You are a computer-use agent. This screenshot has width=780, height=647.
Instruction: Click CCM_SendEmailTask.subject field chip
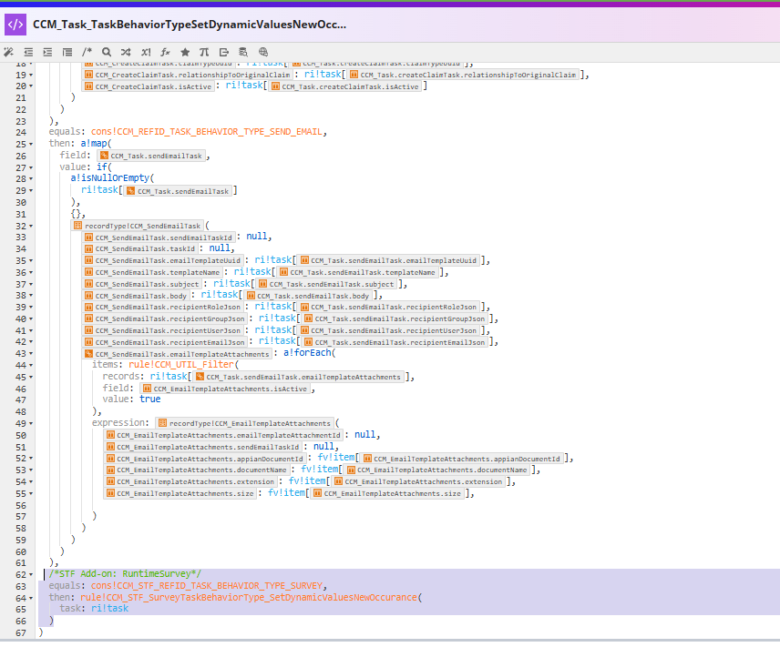142,284
